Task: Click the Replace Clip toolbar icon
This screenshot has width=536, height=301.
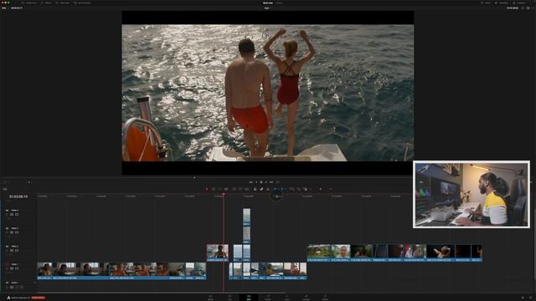Action: [x=247, y=189]
